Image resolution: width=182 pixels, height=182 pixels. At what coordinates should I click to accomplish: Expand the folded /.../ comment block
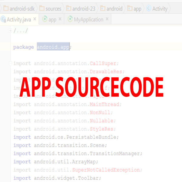tap(11, 31)
